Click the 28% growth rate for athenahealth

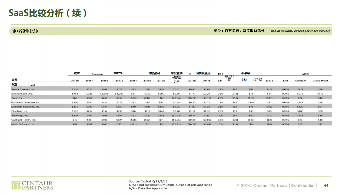[x=221, y=93]
